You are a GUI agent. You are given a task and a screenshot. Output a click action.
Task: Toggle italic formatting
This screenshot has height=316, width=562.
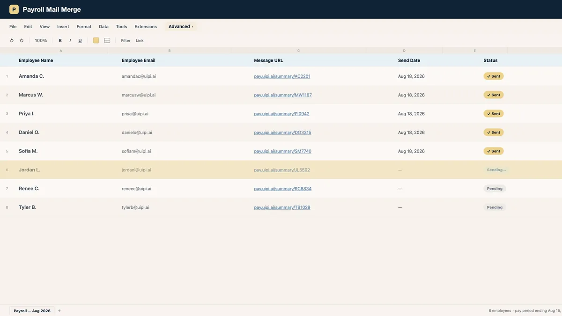click(70, 41)
